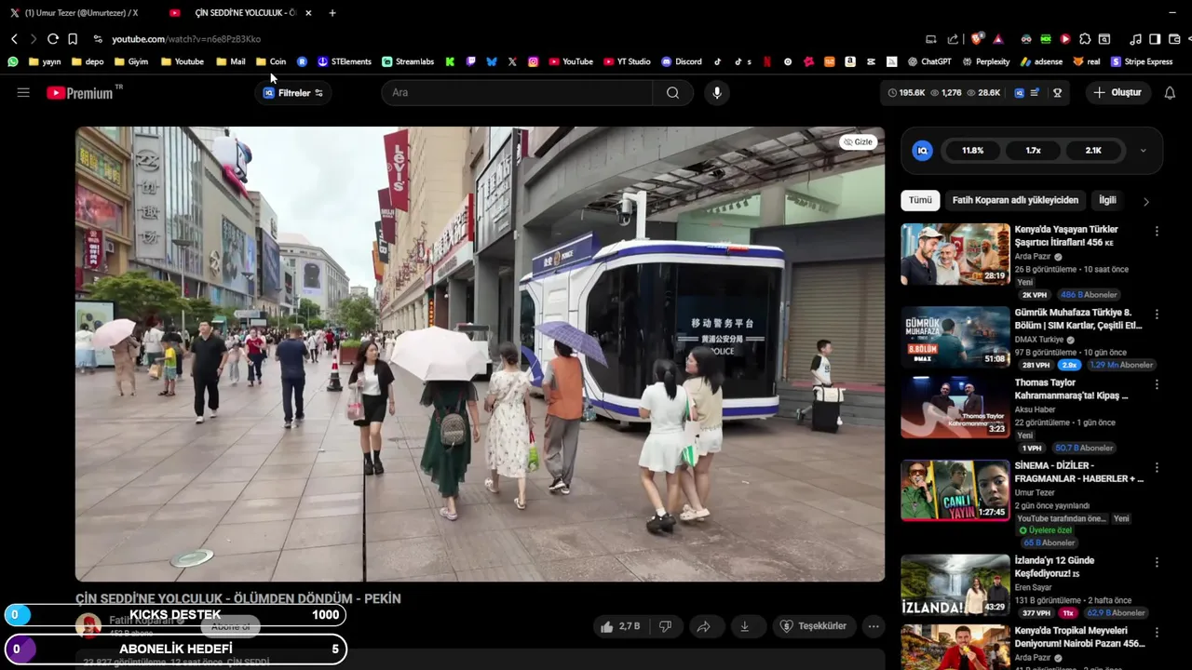The height and width of the screenshot is (670, 1192).
Task: Expand the IQ stats panel chevron
Action: tap(1144, 151)
